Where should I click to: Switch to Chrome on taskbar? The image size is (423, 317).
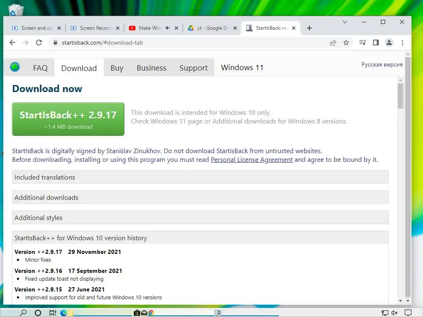click(151, 313)
